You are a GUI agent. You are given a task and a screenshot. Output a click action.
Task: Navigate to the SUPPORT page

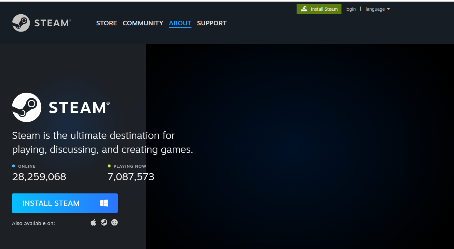pyautogui.click(x=212, y=23)
